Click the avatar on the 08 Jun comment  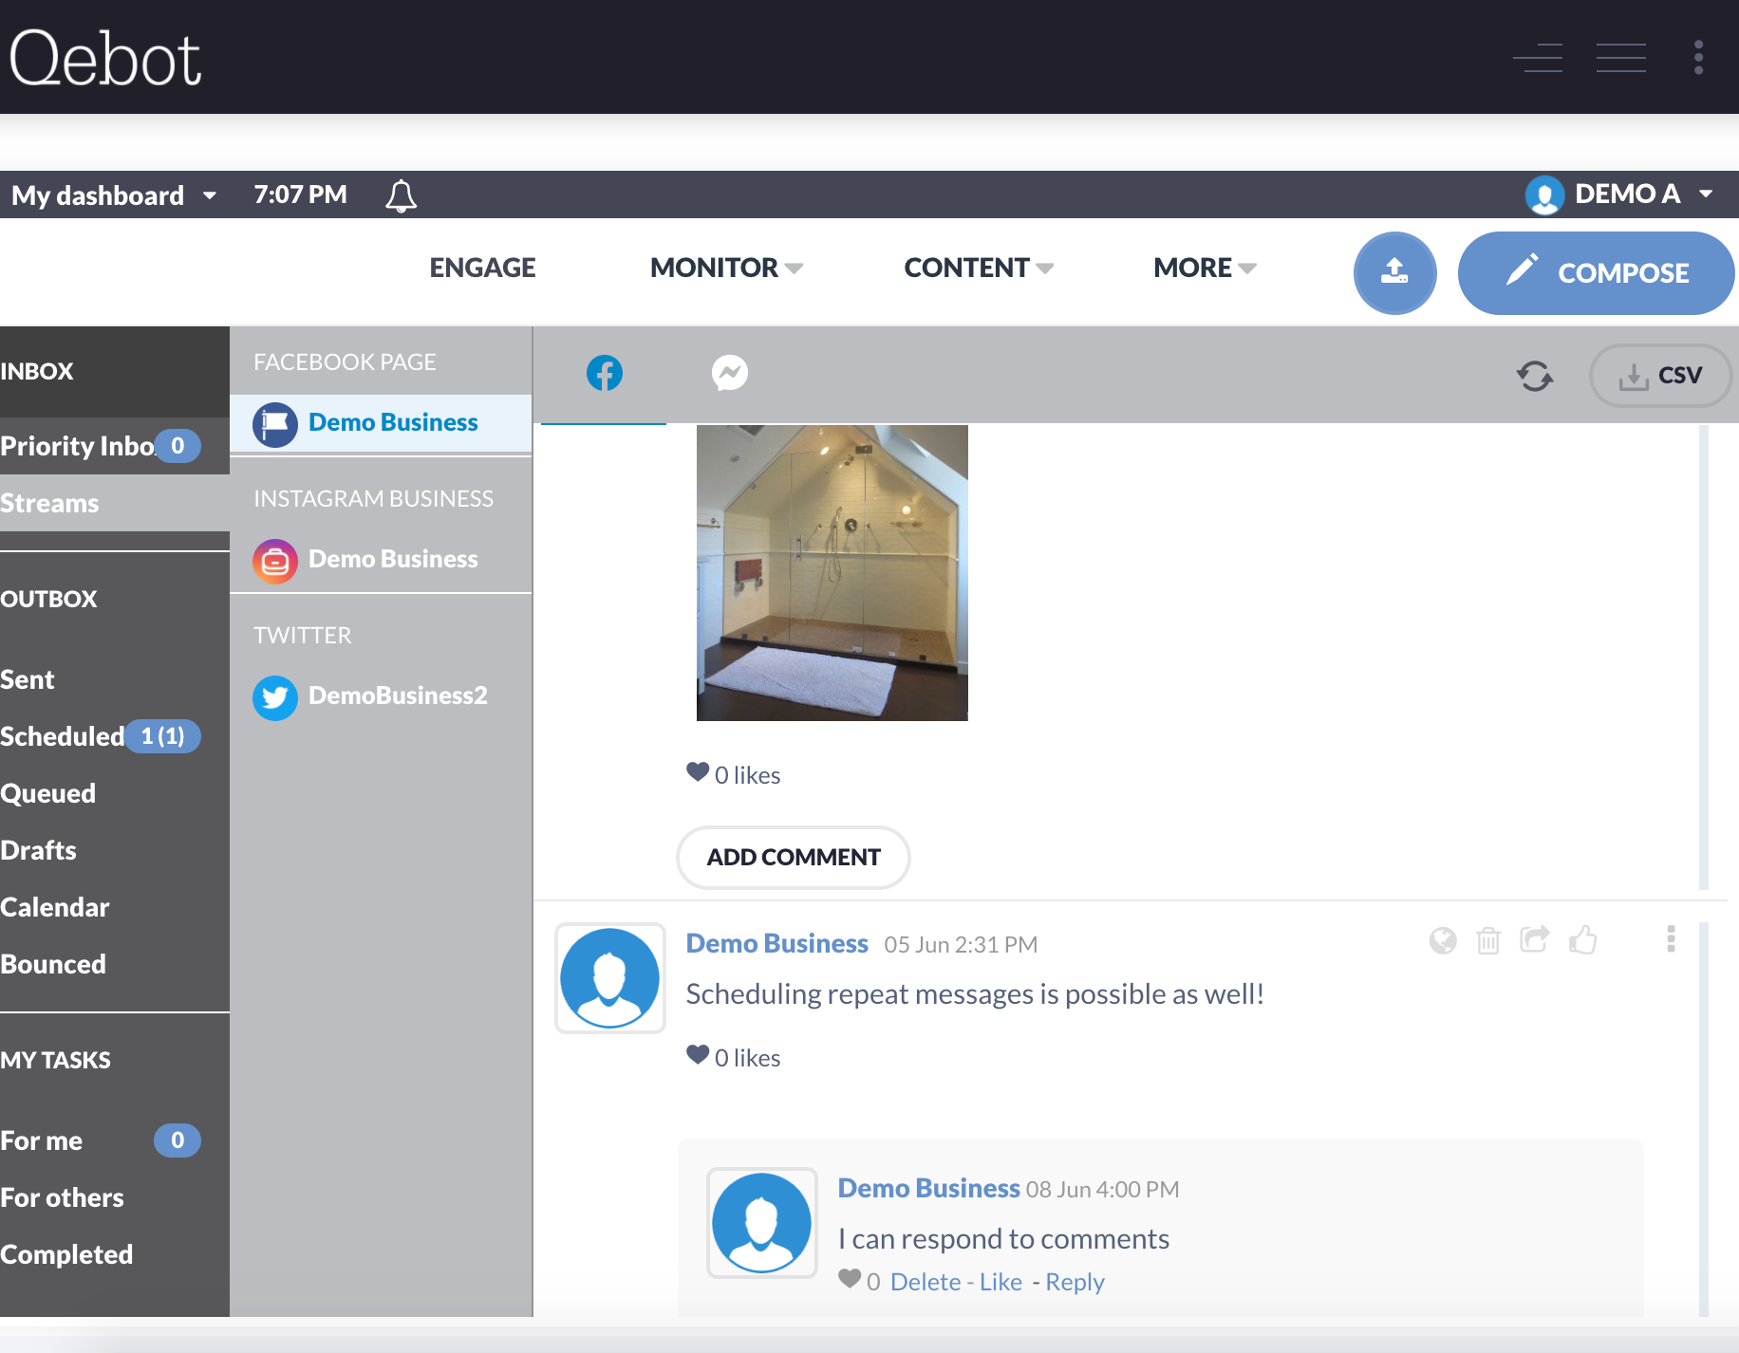762,1223
